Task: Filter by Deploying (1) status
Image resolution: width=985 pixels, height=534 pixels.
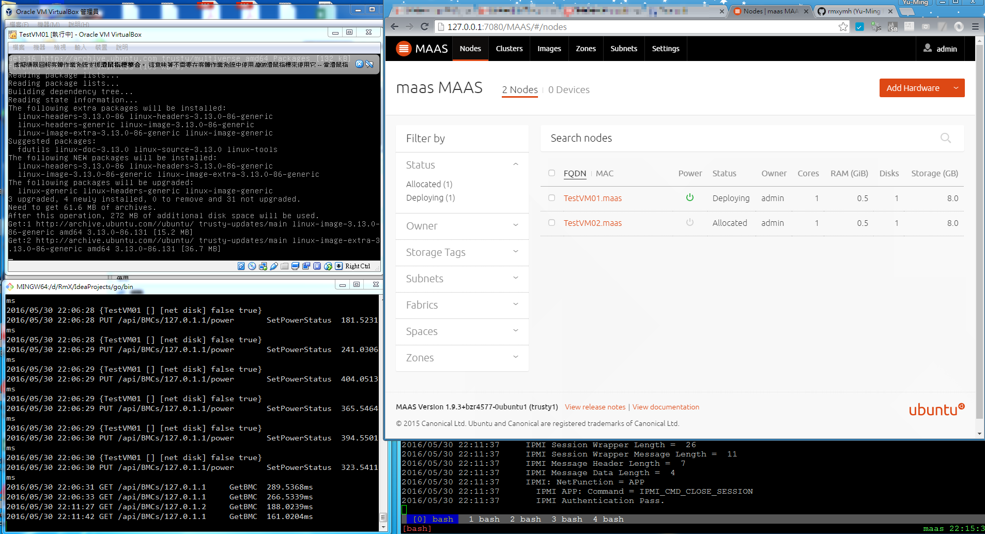Action: click(430, 197)
